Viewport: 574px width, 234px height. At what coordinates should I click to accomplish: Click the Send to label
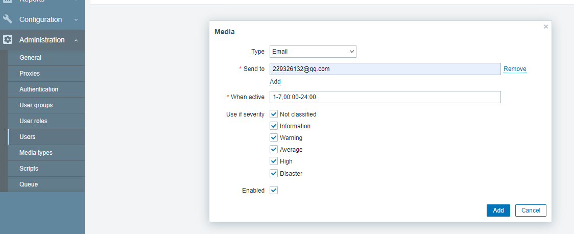click(254, 69)
